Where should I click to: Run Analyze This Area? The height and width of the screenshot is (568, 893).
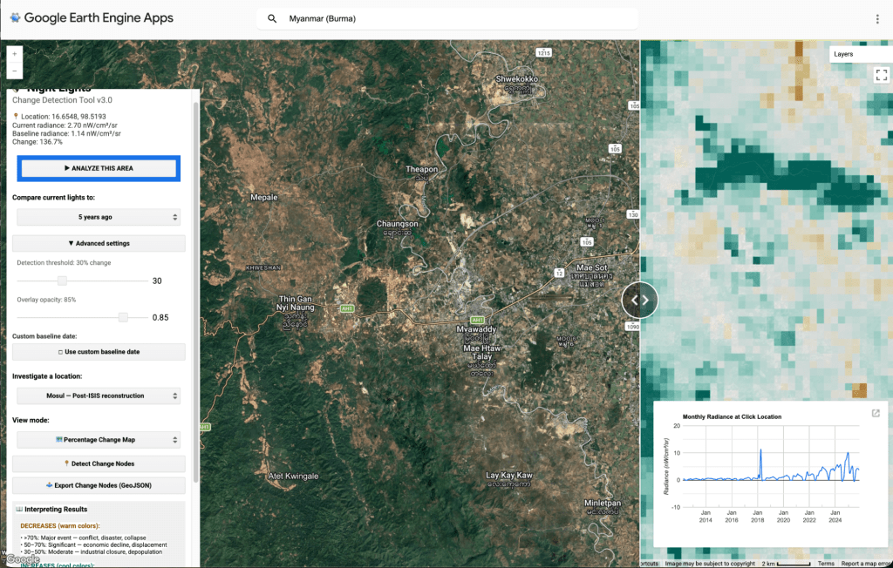point(99,168)
